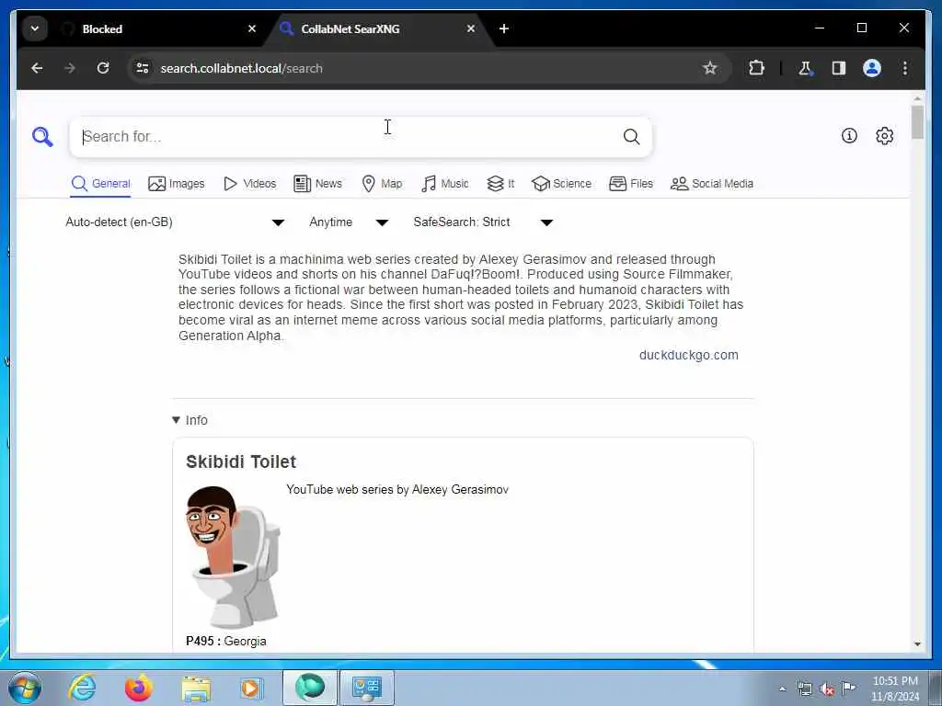Show hidden system tray icons

782,689
